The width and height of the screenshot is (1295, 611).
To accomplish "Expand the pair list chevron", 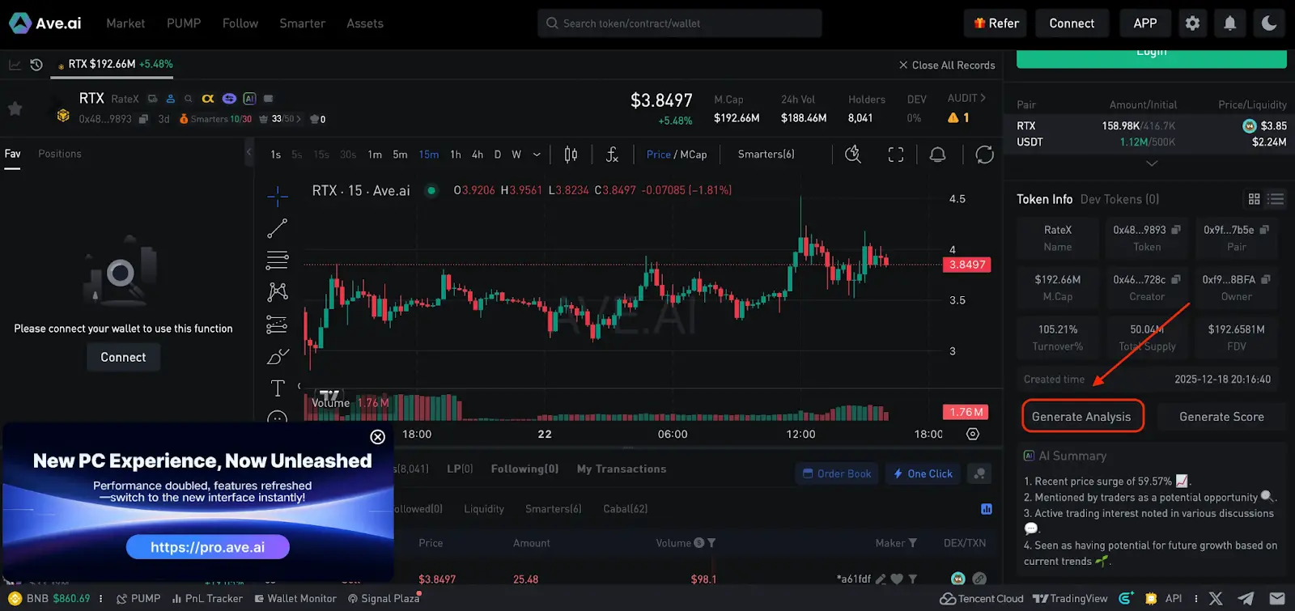I will pyautogui.click(x=1151, y=163).
